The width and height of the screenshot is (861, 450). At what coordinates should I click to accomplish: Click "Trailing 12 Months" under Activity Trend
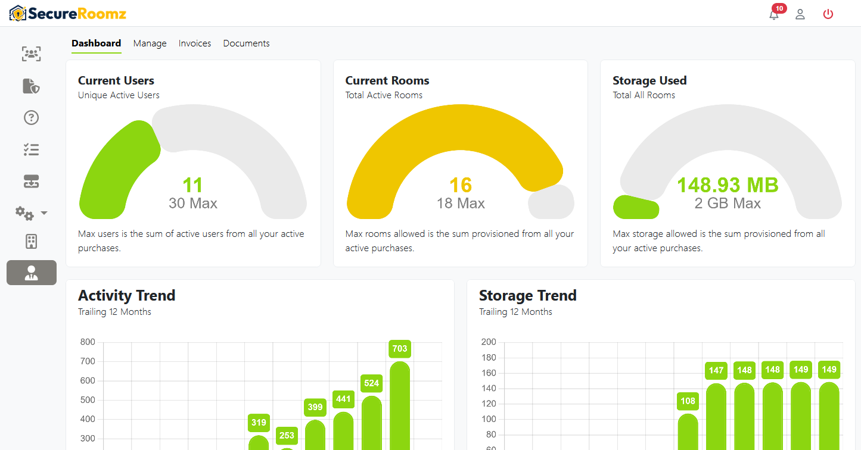114,312
